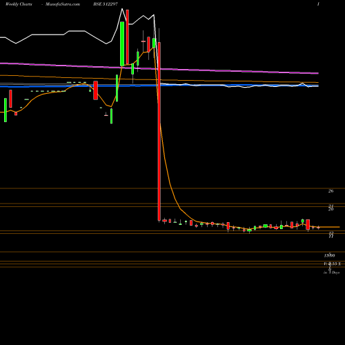The width and height of the screenshot is (345, 345).
Task: Click the 'in 5 Days' label
Action: [x=331, y=273]
